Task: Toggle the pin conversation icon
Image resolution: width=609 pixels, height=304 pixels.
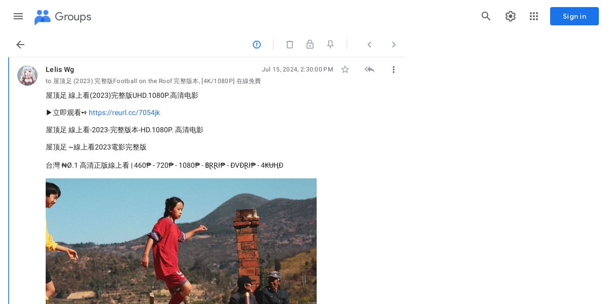Action: (330, 45)
